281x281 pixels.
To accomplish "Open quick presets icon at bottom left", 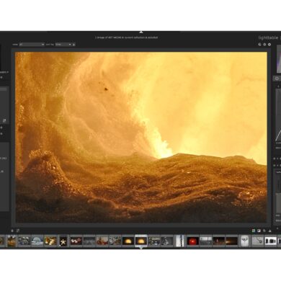I will (12, 231).
